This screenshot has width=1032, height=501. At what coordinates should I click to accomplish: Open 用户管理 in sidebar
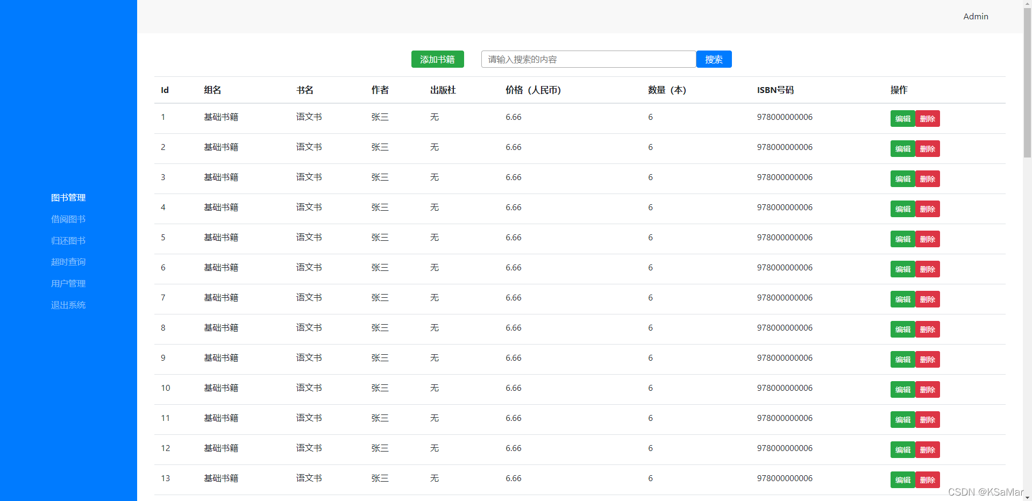point(68,283)
